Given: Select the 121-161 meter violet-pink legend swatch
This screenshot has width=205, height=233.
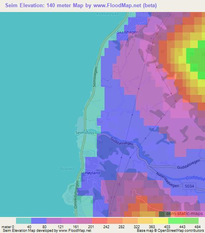Looking at the screenshot, I should [x=69, y=221].
